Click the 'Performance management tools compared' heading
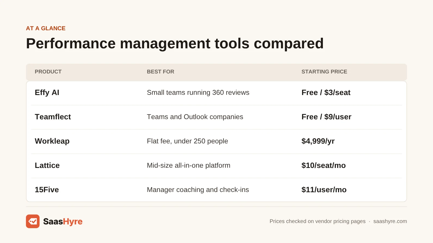The height and width of the screenshot is (243, 433). pos(175,43)
